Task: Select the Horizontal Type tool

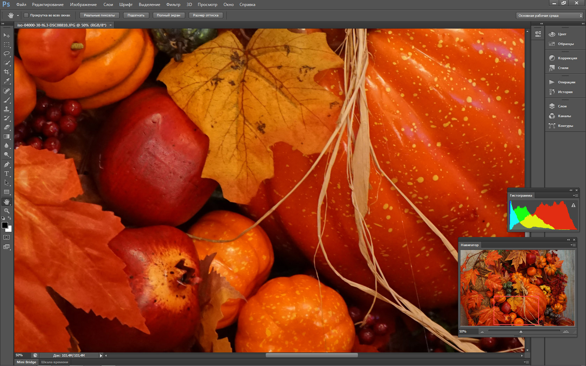Action: [x=7, y=174]
